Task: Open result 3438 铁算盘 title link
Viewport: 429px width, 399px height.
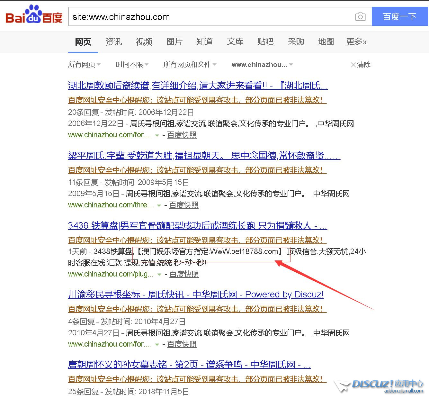Action: coord(198,226)
